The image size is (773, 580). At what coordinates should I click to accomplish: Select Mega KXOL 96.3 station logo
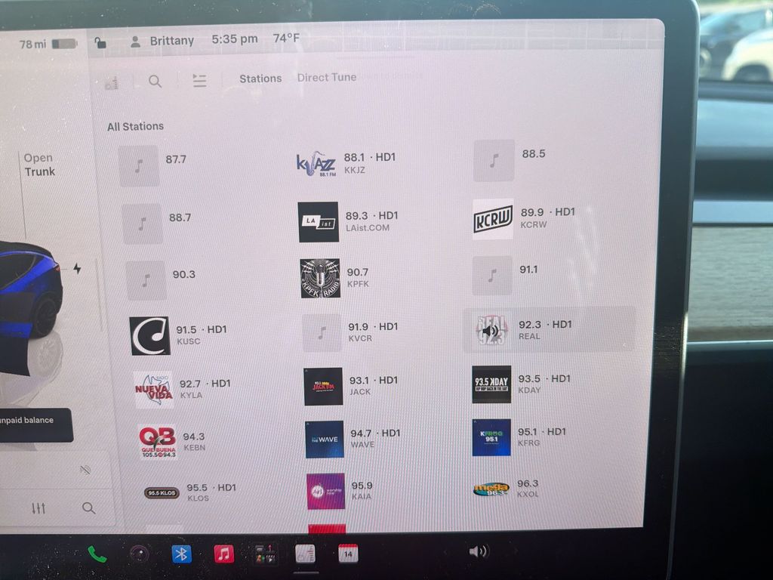[x=491, y=489]
